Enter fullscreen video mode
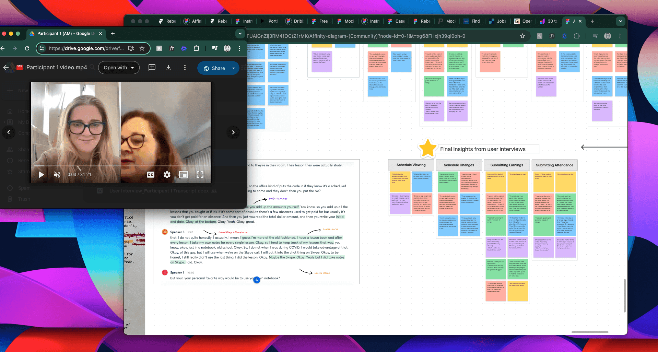This screenshot has width=658, height=352. coord(200,175)
